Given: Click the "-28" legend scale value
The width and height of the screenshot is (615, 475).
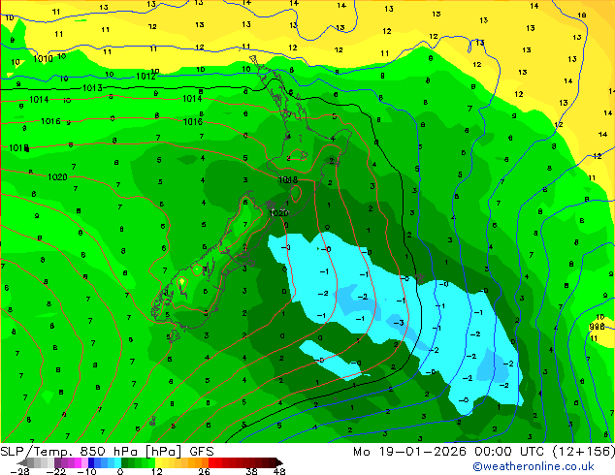Looking at the screenshot, I should coord(19,471).
